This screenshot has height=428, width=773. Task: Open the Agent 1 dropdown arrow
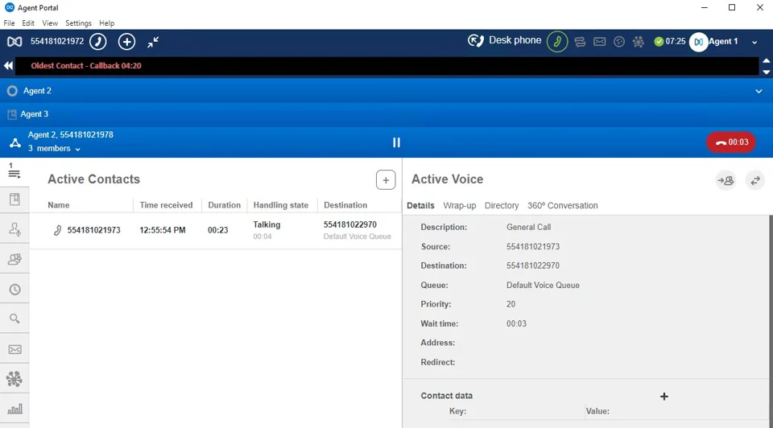click(754, 43)
